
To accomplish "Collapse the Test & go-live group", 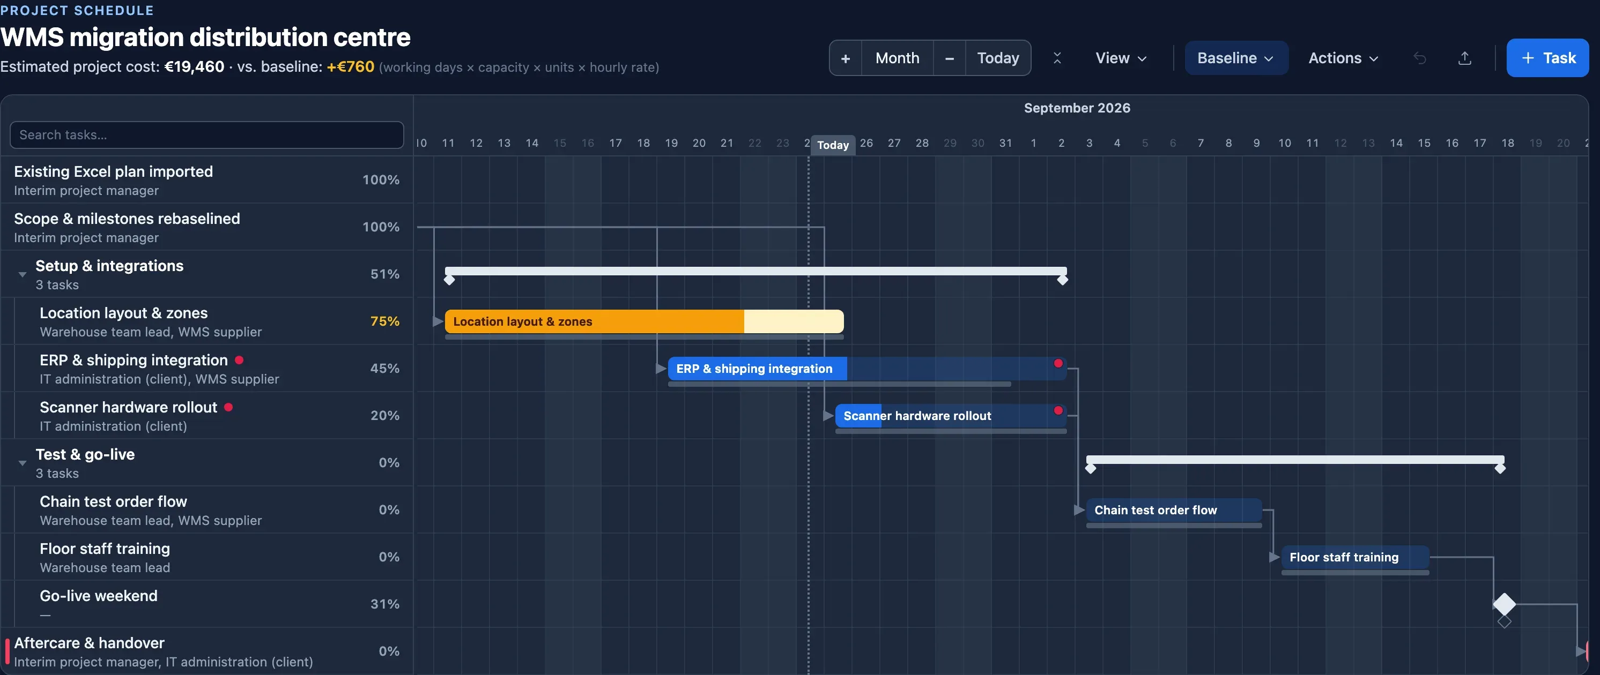I will pyautogui.click(x=23, y=463).
